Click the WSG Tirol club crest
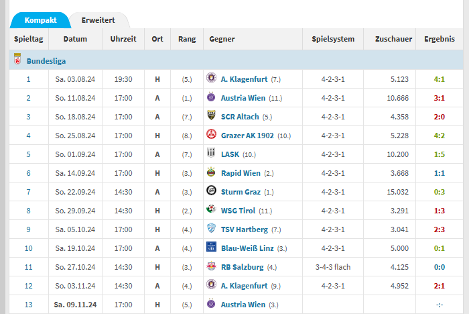Screen dimensions: 469x314 click(211, 210)
